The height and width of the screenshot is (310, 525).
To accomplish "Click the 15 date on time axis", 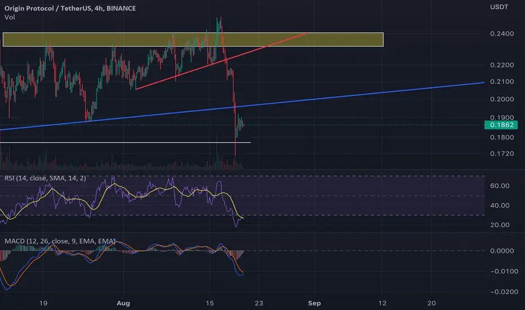I will [x=210, y=303].
